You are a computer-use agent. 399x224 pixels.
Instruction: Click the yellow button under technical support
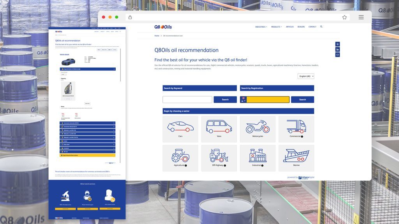coord(88,209)
